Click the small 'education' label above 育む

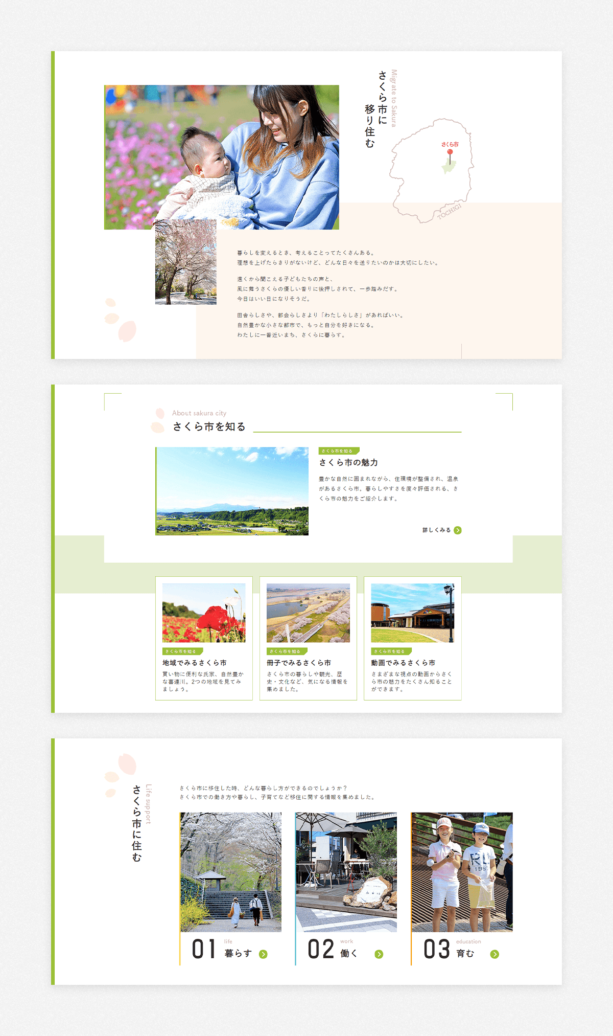click(x=468, y=941)
